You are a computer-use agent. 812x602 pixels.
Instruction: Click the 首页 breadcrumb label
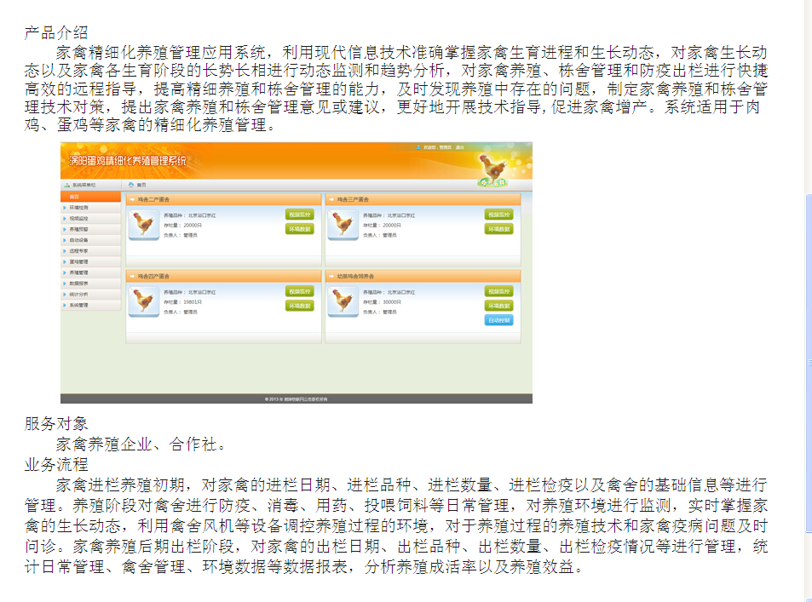[141, 185]
